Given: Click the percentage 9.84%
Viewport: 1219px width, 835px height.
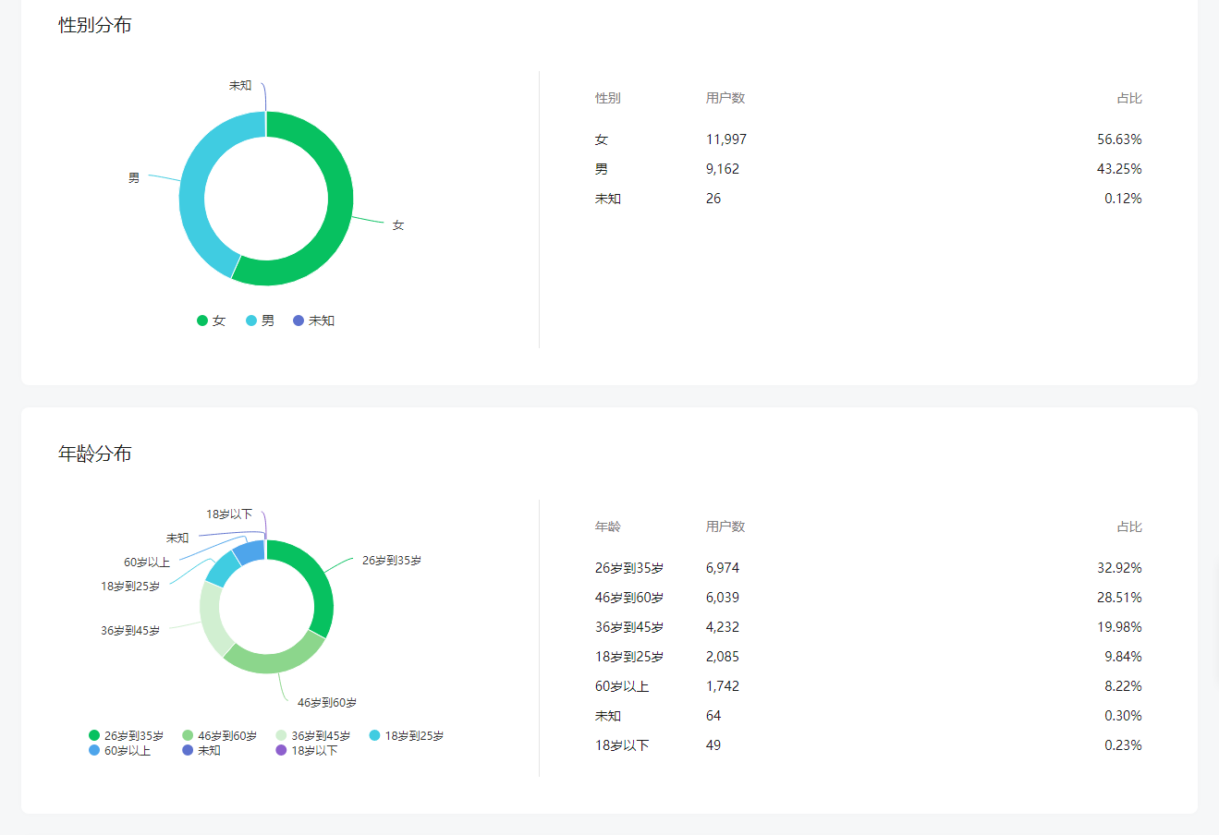Looking at the screenshot, I should coord(1123,657).
